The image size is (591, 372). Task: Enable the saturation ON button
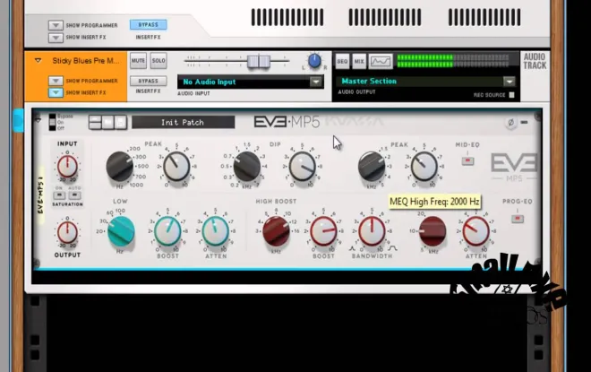coord(59,195)
